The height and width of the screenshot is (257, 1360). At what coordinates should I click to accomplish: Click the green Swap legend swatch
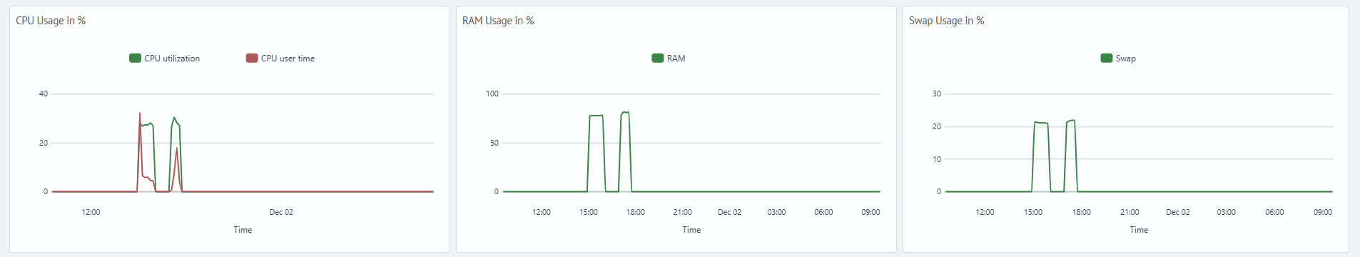[x=1107, y=59]
